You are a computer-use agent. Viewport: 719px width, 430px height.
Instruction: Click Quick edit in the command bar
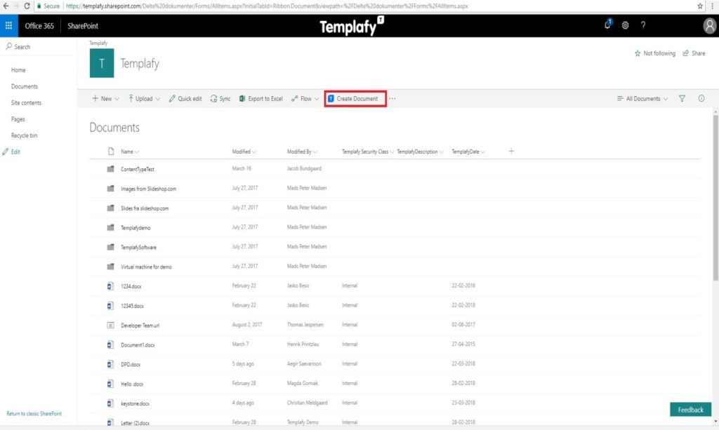(185, 98)
